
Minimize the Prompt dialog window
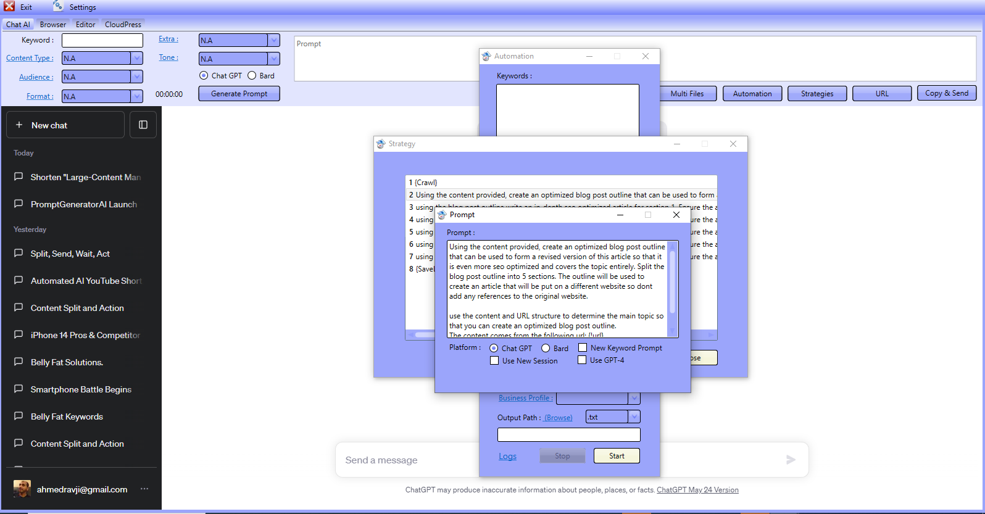coord(620,215)
